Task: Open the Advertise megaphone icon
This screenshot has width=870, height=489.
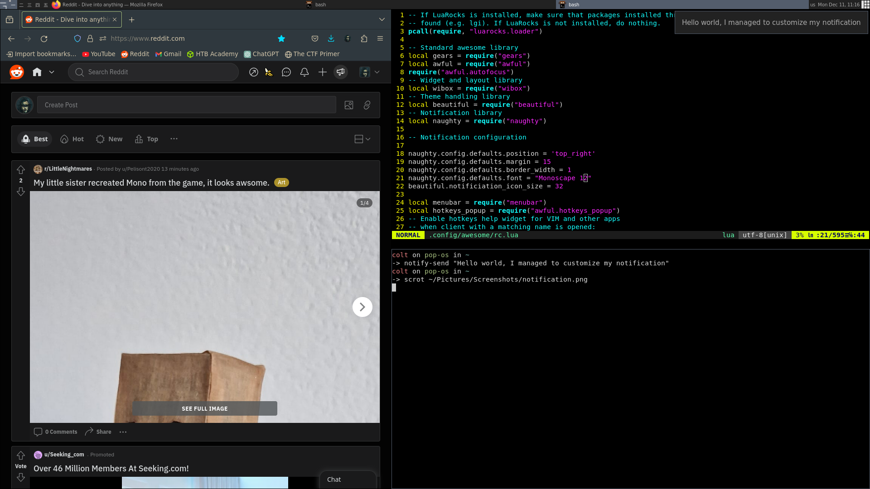Action: coord(341,72)
